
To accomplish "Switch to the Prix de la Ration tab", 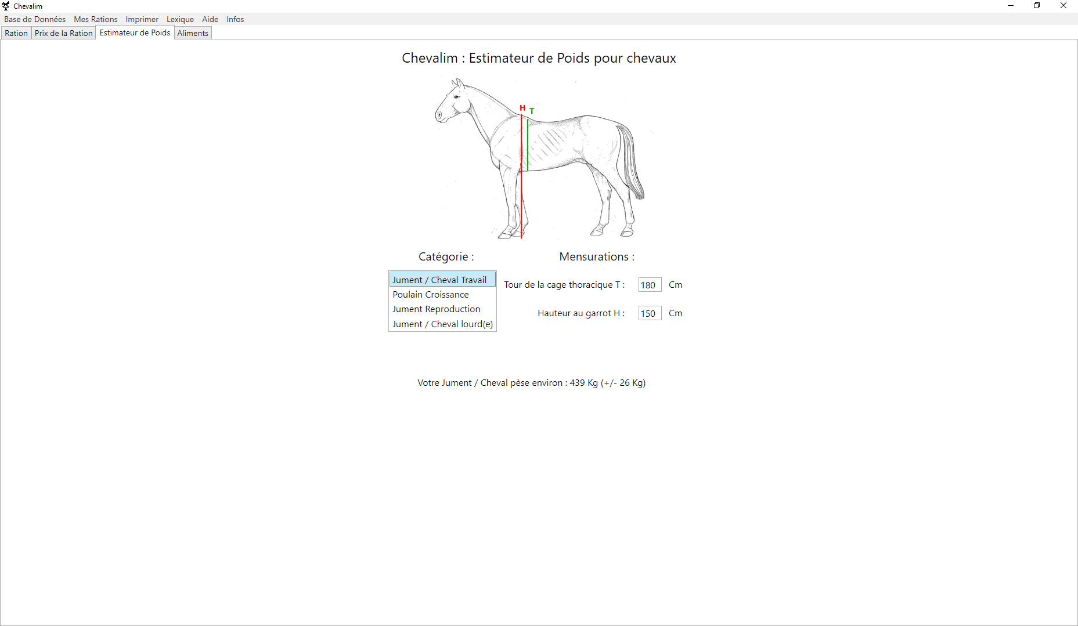I will point(64,33).
